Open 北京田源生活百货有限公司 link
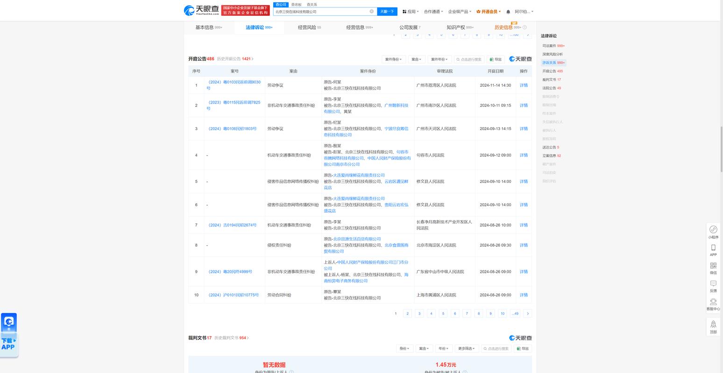The height and width of the screenshot is (373, 723). tap(357, 239)
